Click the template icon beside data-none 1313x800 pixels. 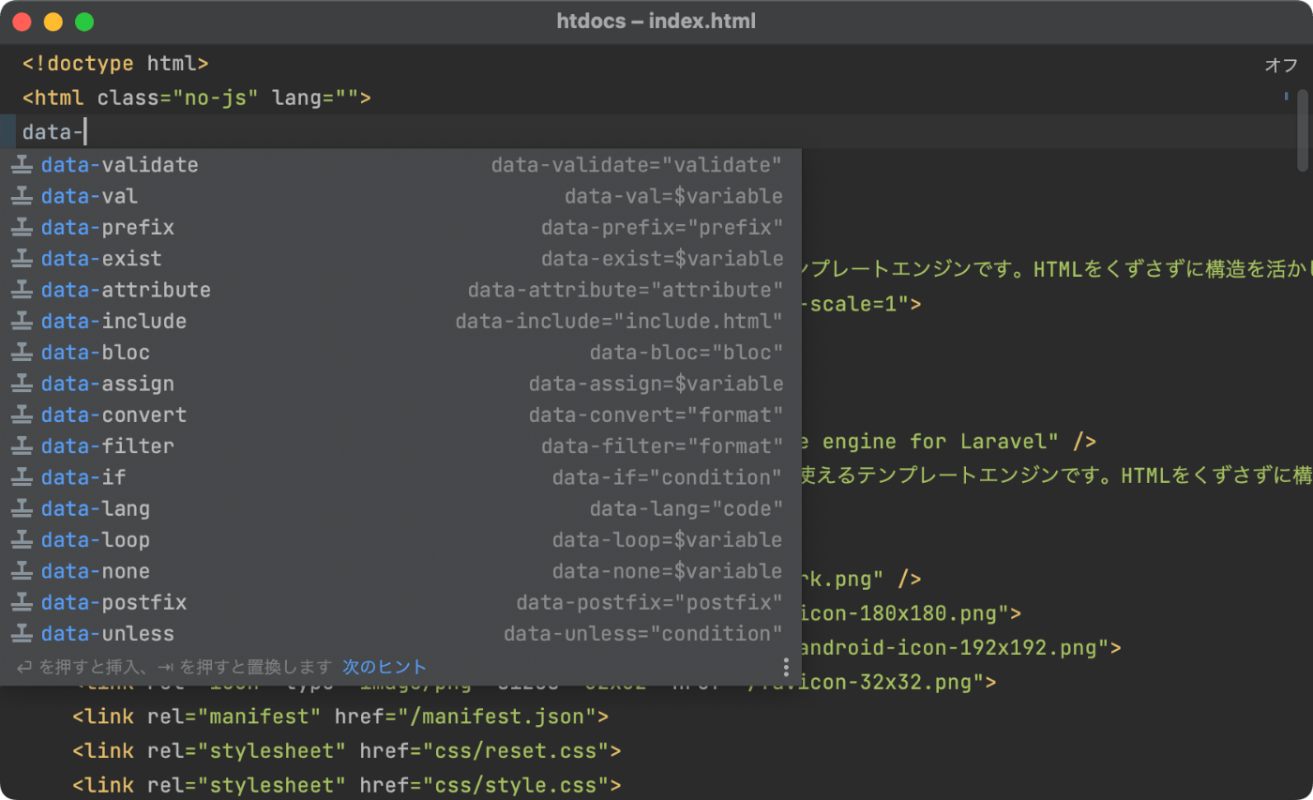point(23,571)
